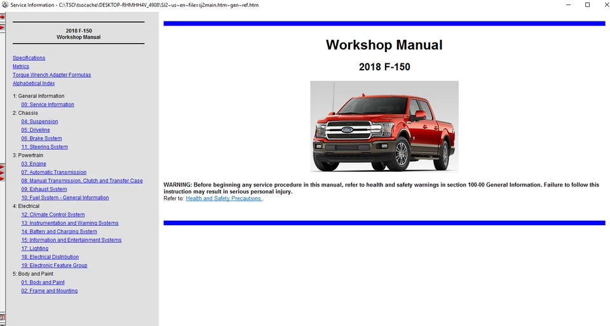Open section 02: Frame and Mounting

click(50, 291)
